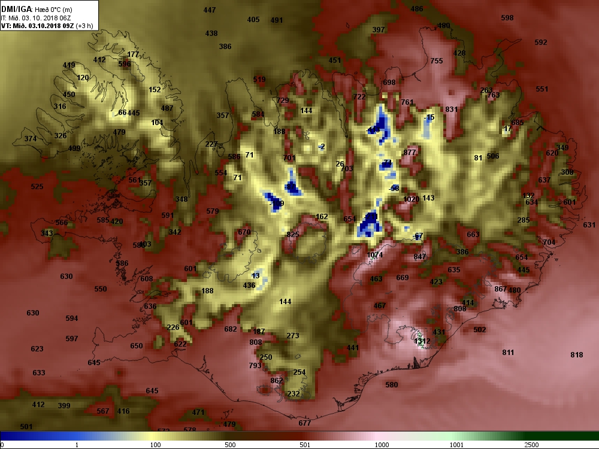Screen dimensions: 599x449
Task: Select the map value 438
Action: click(211, 33)
